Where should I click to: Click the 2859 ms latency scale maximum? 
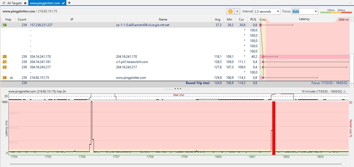pyautogui.click(x=343, y=19)
